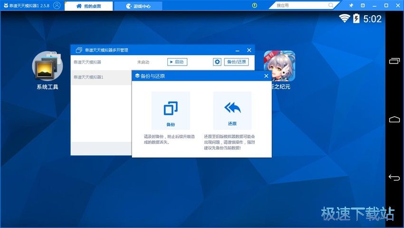The width and height of the screenshot is (404, 228).
Task: Open the title bar mini-mode icon
Action: coord(363,5)
